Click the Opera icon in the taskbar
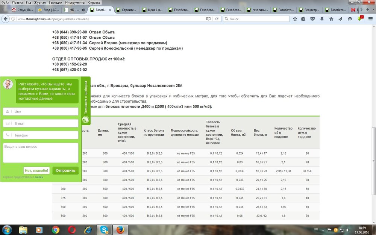Viewport: 376px width, 235px height. pos(71,229)
